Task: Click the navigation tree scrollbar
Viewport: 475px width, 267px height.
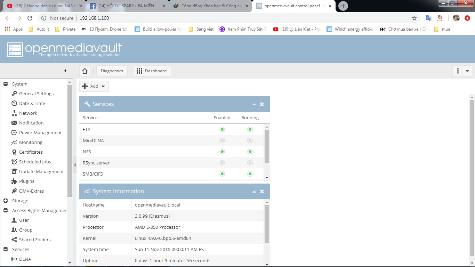Action: click(70, 141)
